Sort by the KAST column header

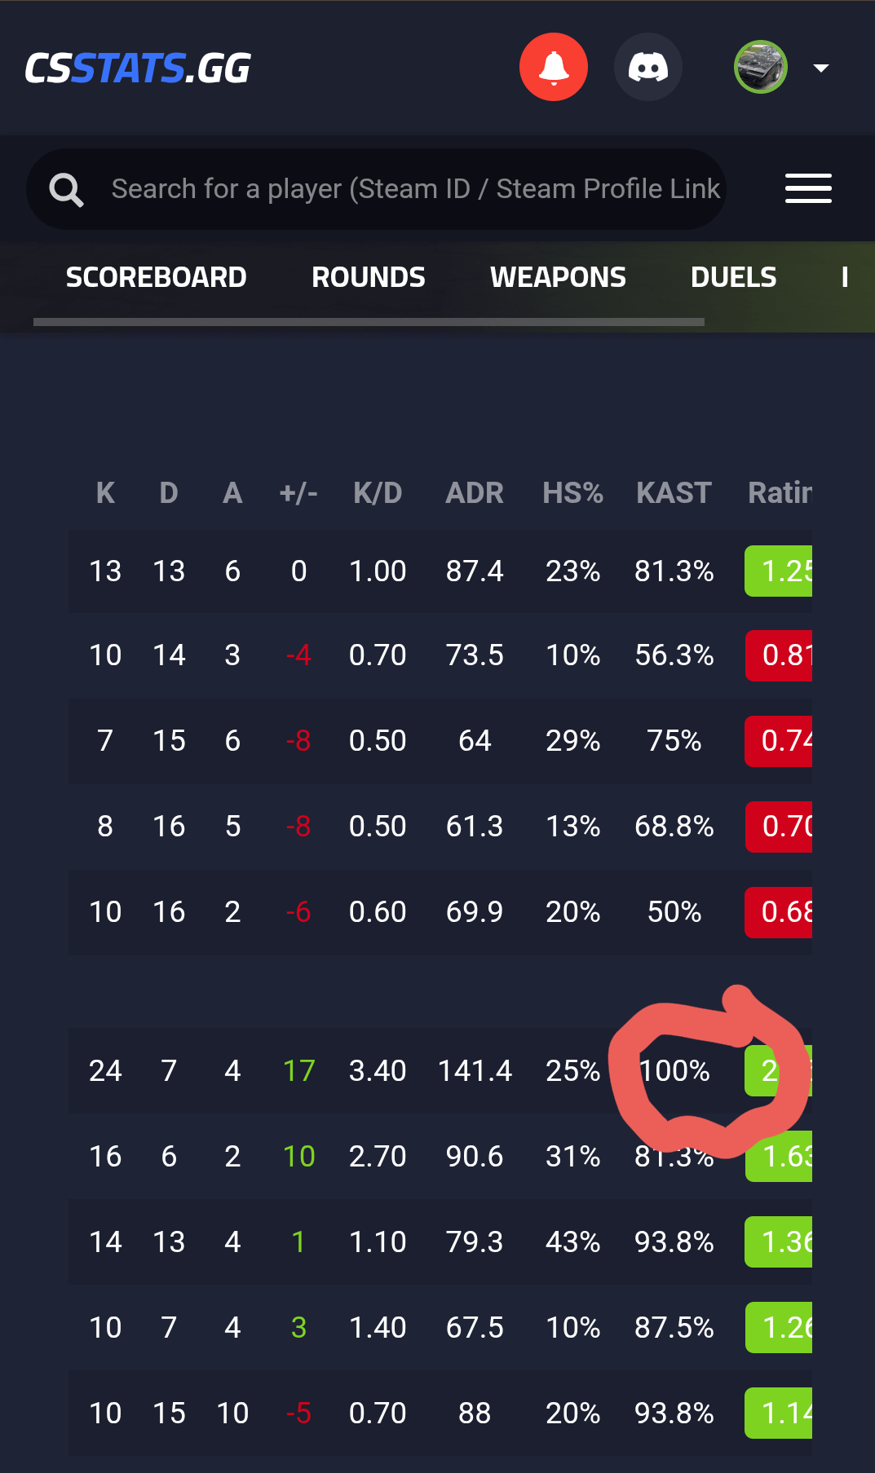pos(674,493)
